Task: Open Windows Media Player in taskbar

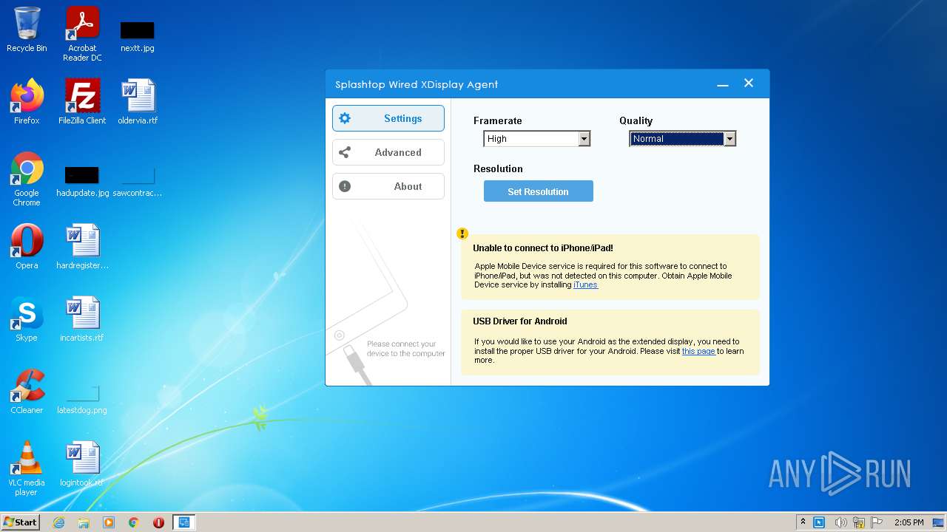Action: pyautogui.click(x=109, y=522)
